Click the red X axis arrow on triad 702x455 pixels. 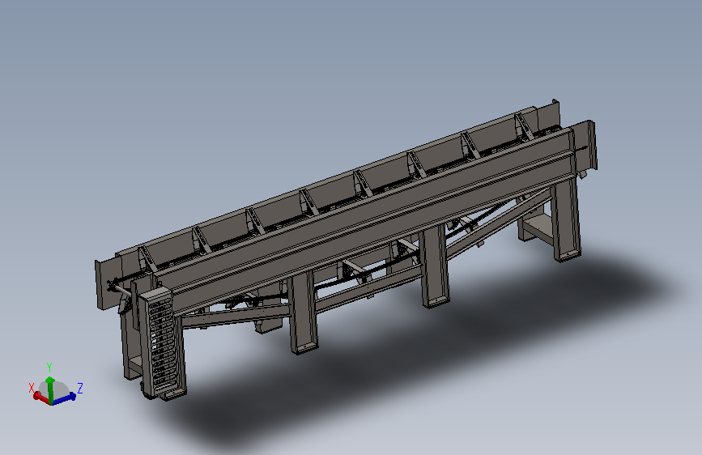tap(40, 398)
